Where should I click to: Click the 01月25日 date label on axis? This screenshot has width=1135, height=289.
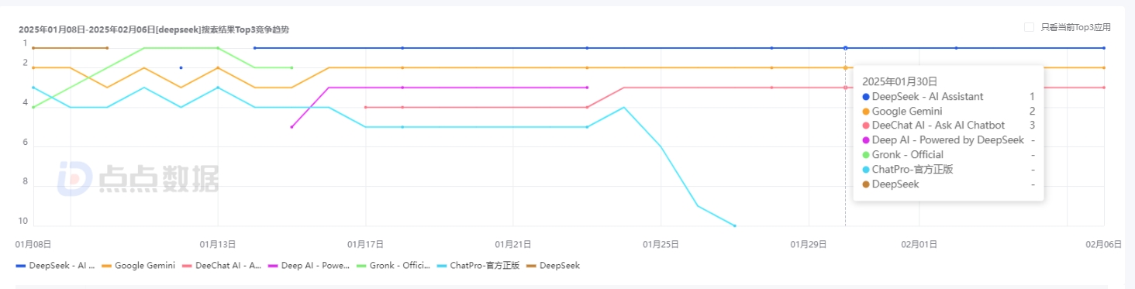click(x=661, y=244)
